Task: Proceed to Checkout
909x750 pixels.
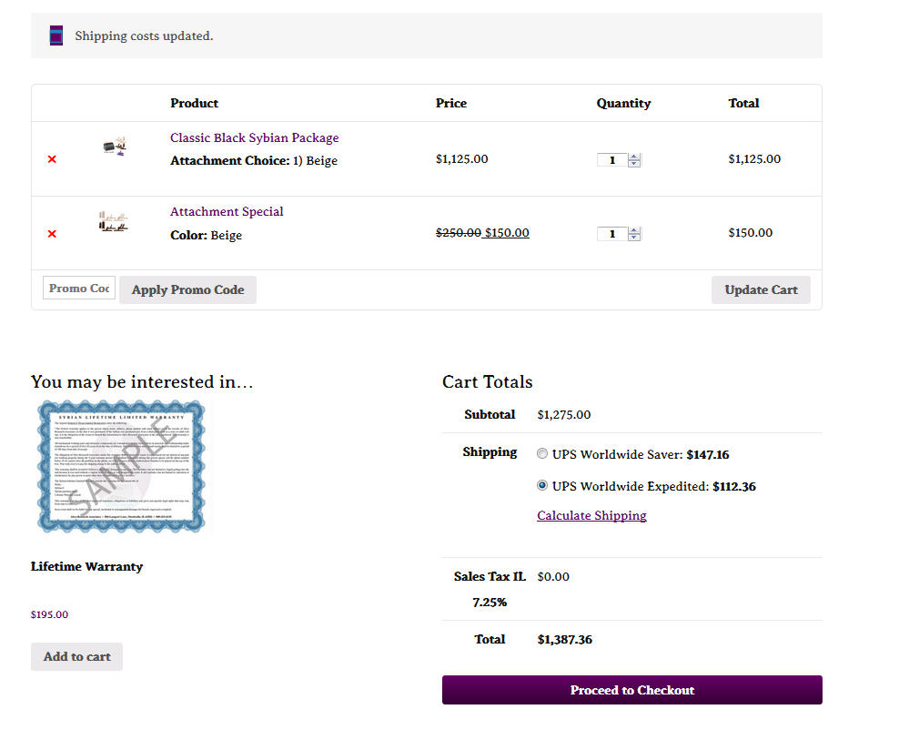Action: [x=631, y=690]
